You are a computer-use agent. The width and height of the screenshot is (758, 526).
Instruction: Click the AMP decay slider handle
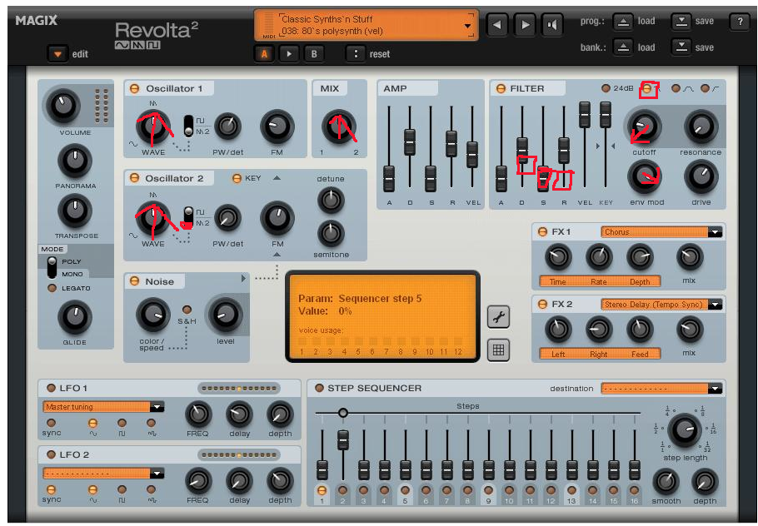point(410,141)
